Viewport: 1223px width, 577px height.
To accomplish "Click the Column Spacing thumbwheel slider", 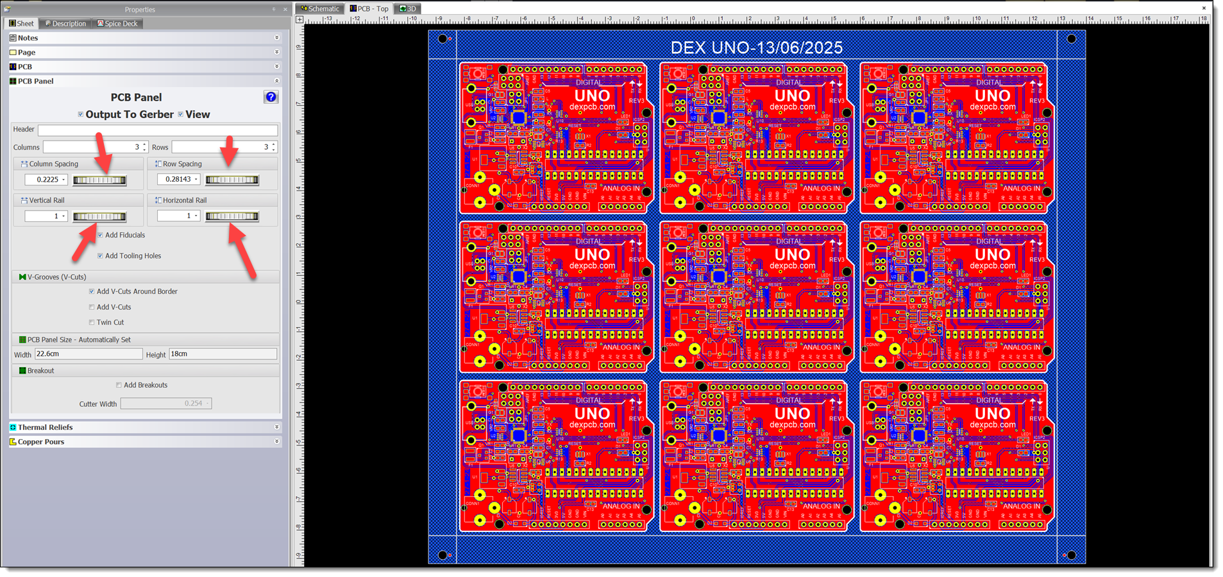I will click(99, 180).
